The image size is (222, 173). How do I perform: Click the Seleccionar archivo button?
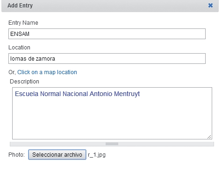[x=57, y=155]
